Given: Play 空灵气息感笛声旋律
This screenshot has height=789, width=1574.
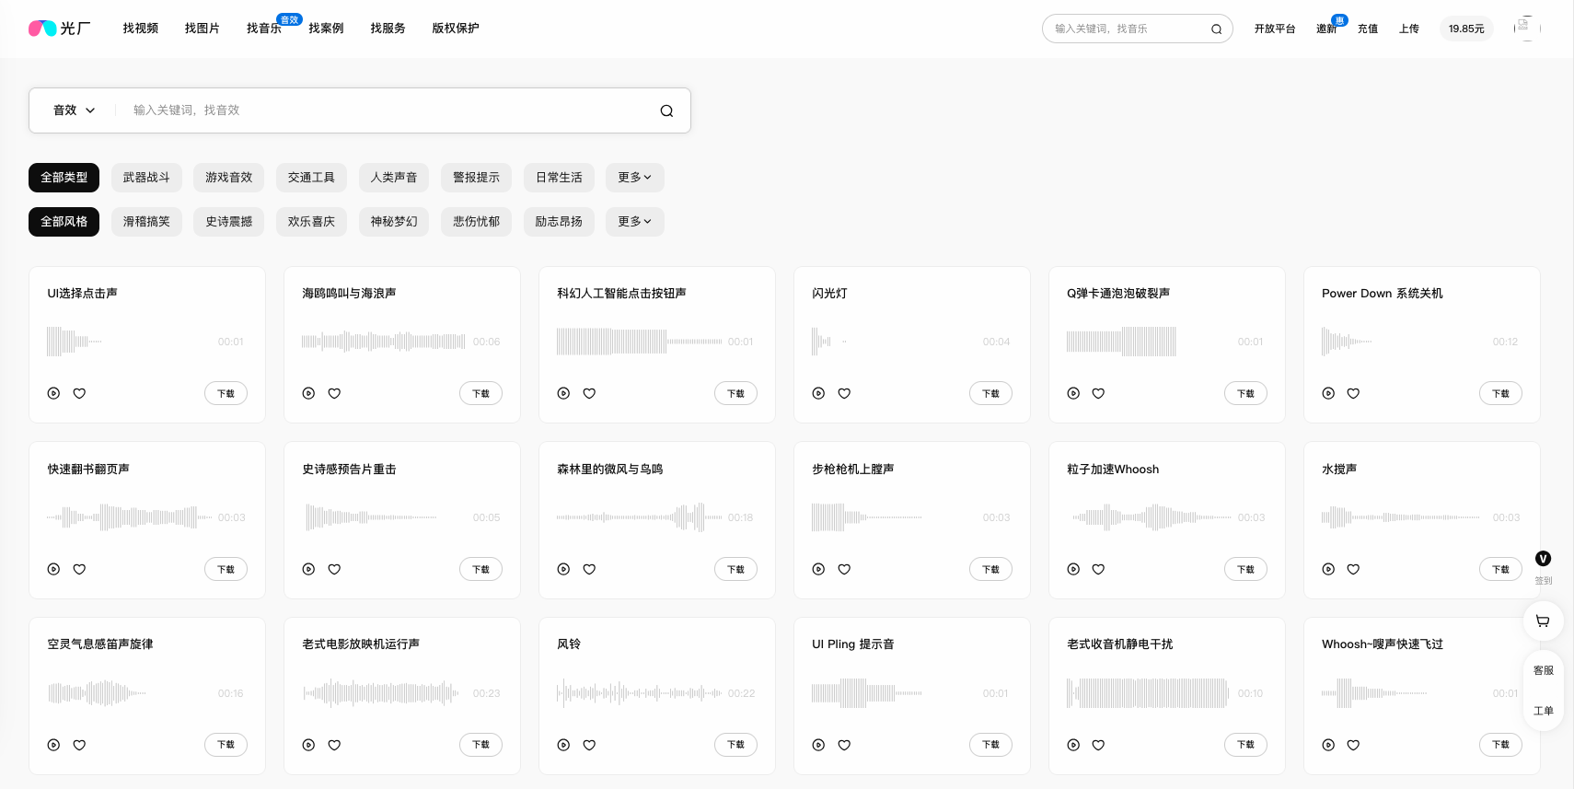Looking at the screenshot, I should [53, 745].
